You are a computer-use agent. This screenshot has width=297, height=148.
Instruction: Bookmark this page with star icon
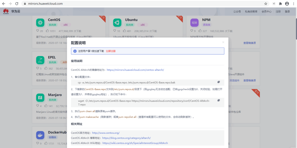266,4
